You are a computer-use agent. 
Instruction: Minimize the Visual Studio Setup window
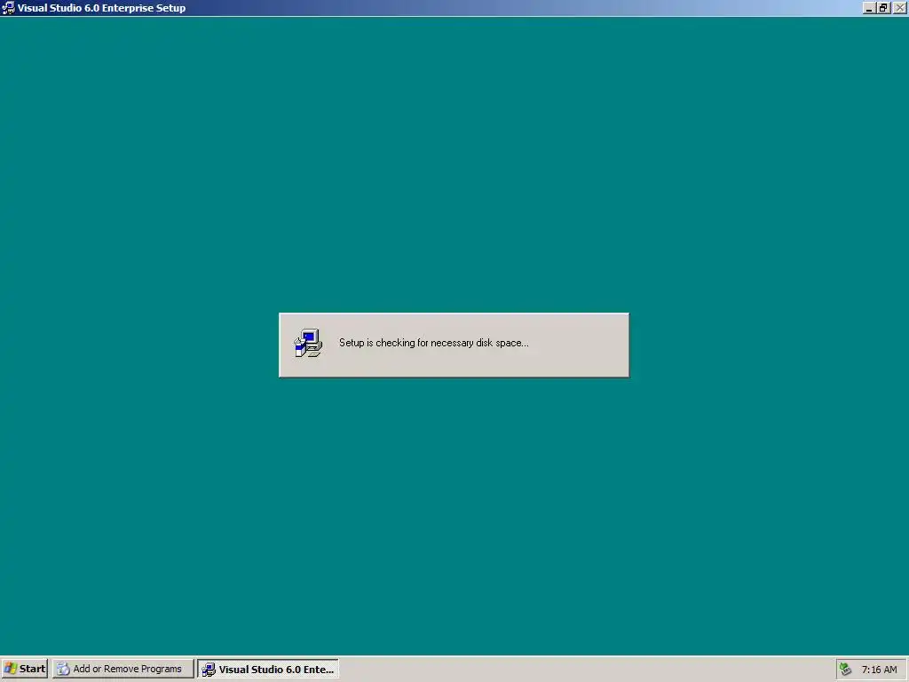click(868, 8)
